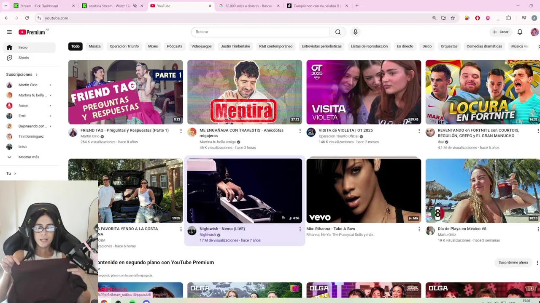Open Martín Cirio subscription in sidebar

[29, 85]
